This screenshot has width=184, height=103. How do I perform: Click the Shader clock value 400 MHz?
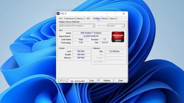pyautogui.click(x=81, y=55)
